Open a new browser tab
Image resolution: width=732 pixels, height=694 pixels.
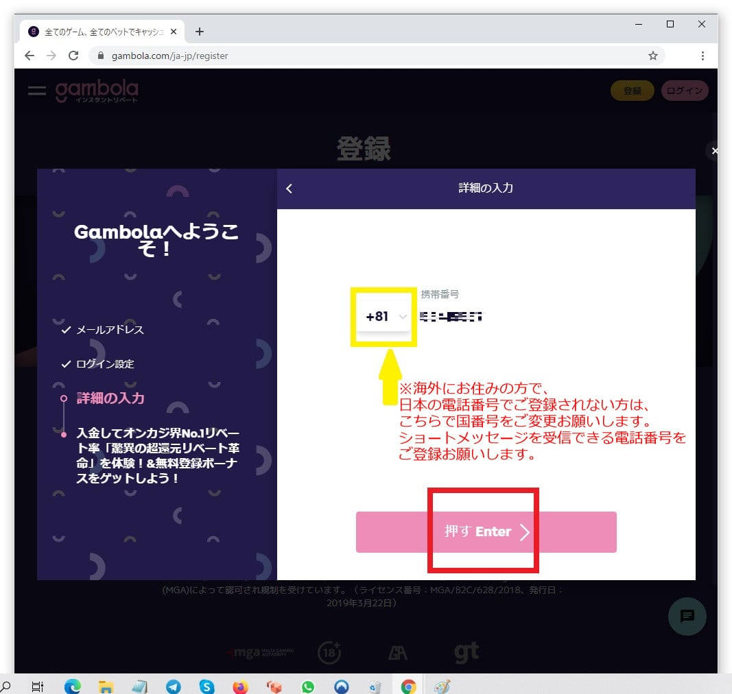pyautogui.click(x=200, y=32)
